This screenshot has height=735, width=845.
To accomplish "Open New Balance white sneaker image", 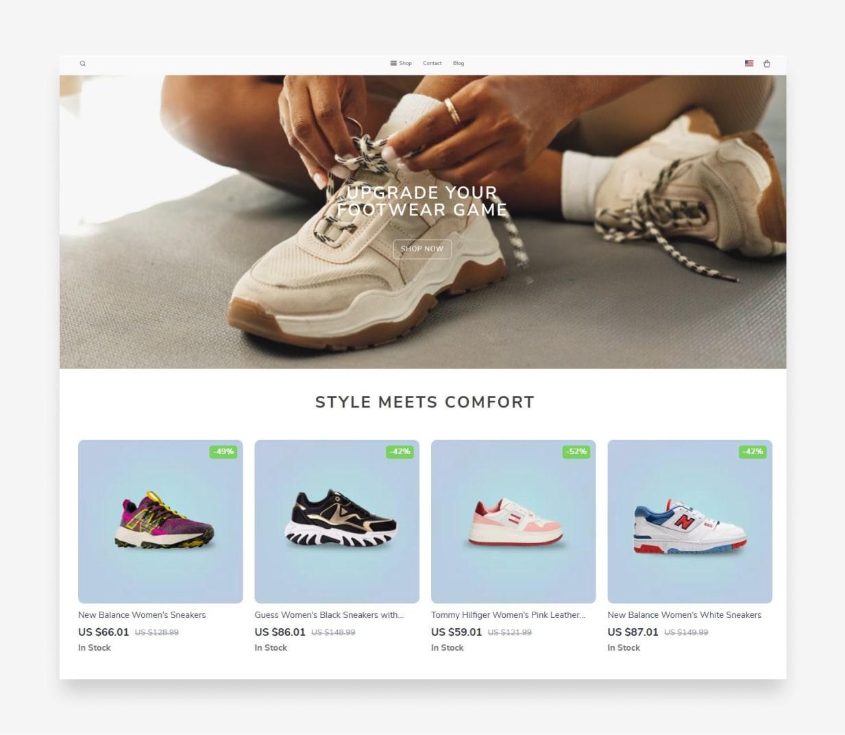I will (689, 521).
